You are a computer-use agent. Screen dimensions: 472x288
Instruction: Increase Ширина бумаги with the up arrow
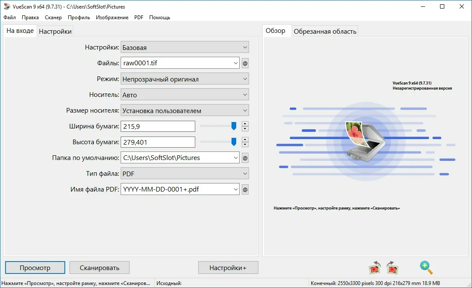click(245, 124)
